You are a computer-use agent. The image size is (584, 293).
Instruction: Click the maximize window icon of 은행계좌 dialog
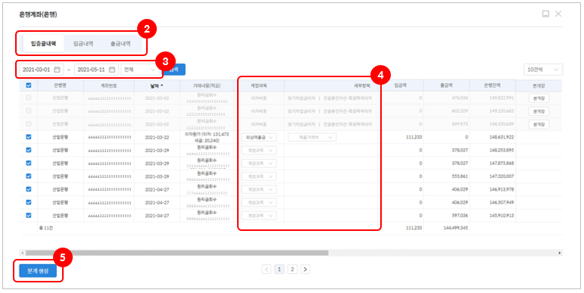click(x=545, y=14)
